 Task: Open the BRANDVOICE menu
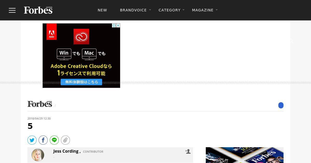tap(133, 10)
